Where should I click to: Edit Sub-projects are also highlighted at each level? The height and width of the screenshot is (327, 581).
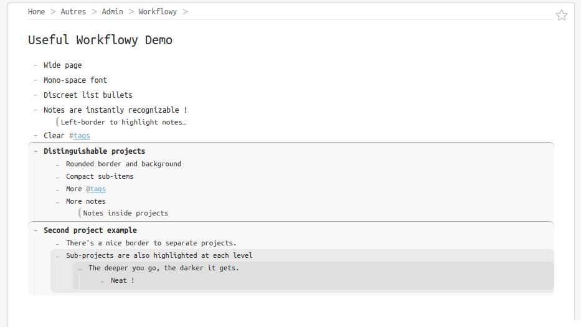[x=159, y=255]
